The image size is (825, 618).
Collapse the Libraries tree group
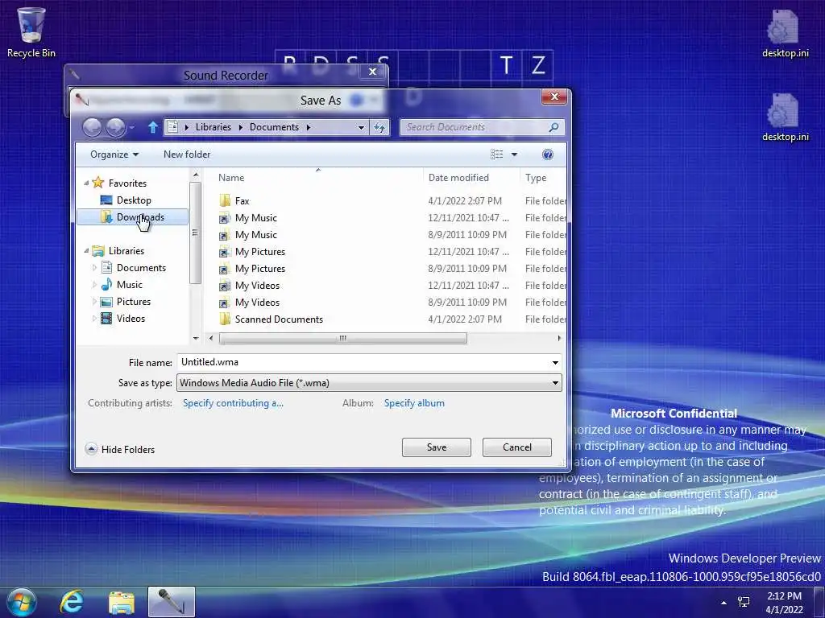click(x=86, y=251)
